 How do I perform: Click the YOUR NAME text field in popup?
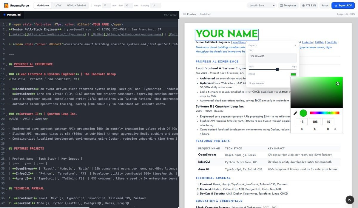[272, 58]
